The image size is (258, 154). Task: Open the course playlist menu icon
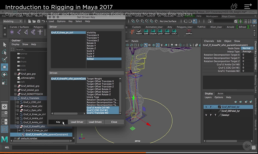[248, 7]
